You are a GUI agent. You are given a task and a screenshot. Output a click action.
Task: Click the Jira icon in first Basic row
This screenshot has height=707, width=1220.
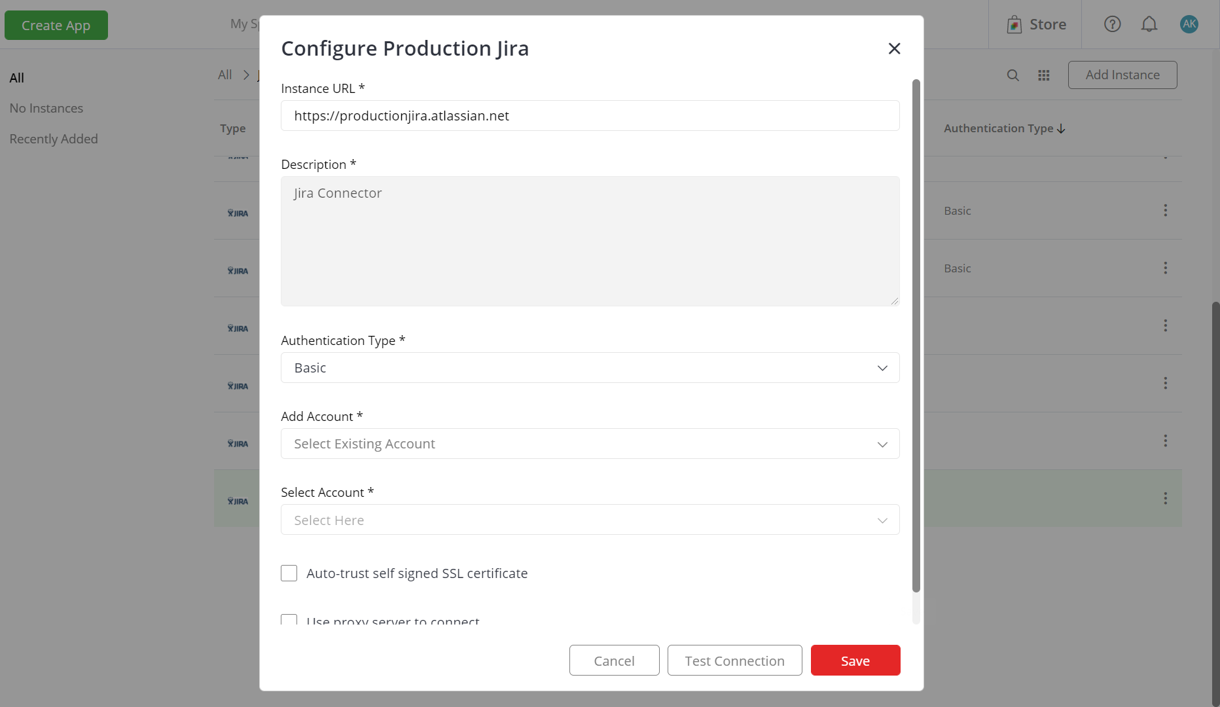tap(238, 213)
